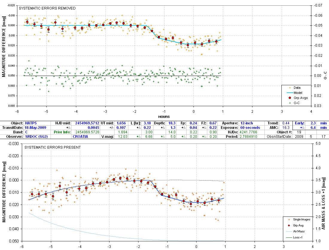Screen dimensions: 329x250
Task: Click the AMC value 16.3
Action: (286, 127)
